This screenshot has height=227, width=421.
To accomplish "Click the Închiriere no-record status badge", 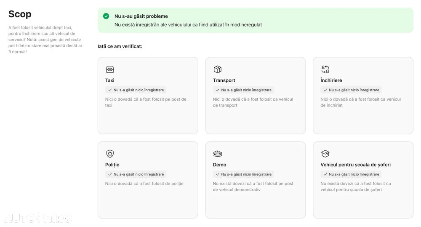I will pos(351,90).
